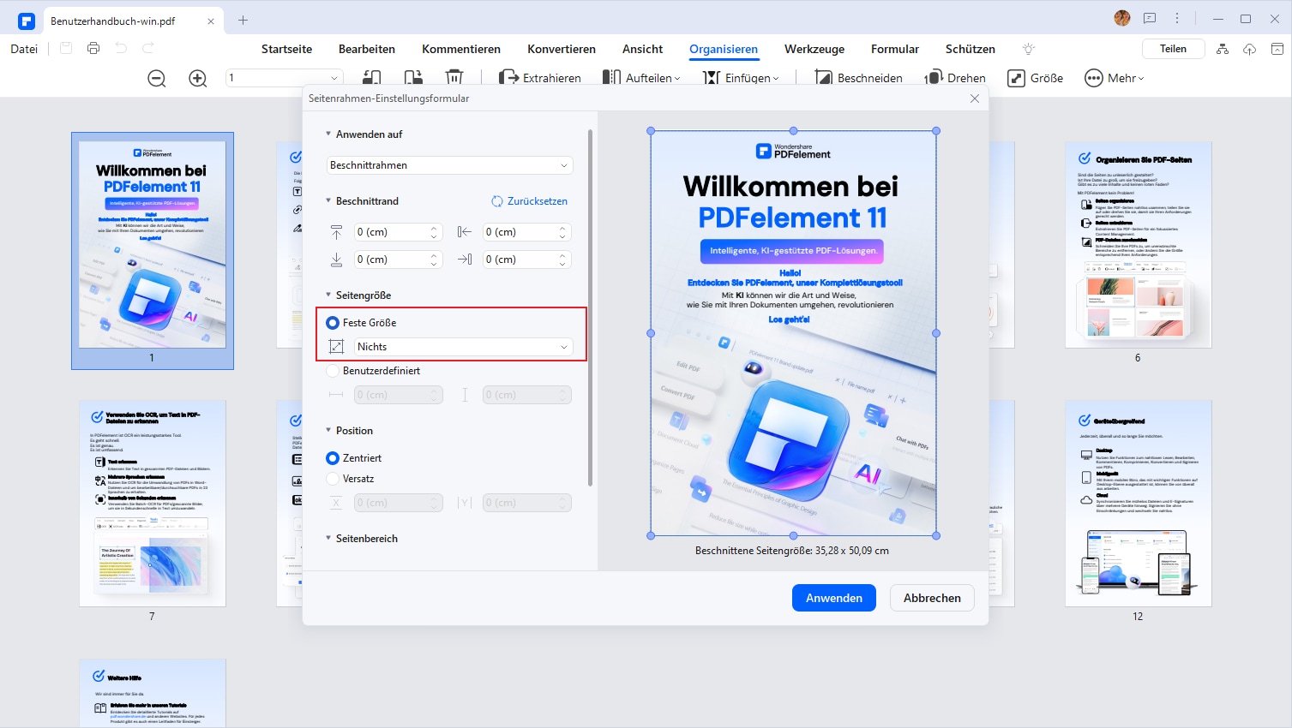Click the Teilen share button
Viewport: 1292px width, 728px height.
pyautogui.click(x=1173, y=49)
